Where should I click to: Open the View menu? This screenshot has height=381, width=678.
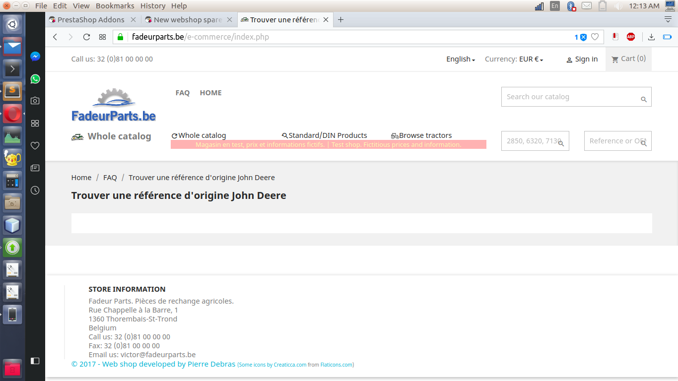(81, 6)
